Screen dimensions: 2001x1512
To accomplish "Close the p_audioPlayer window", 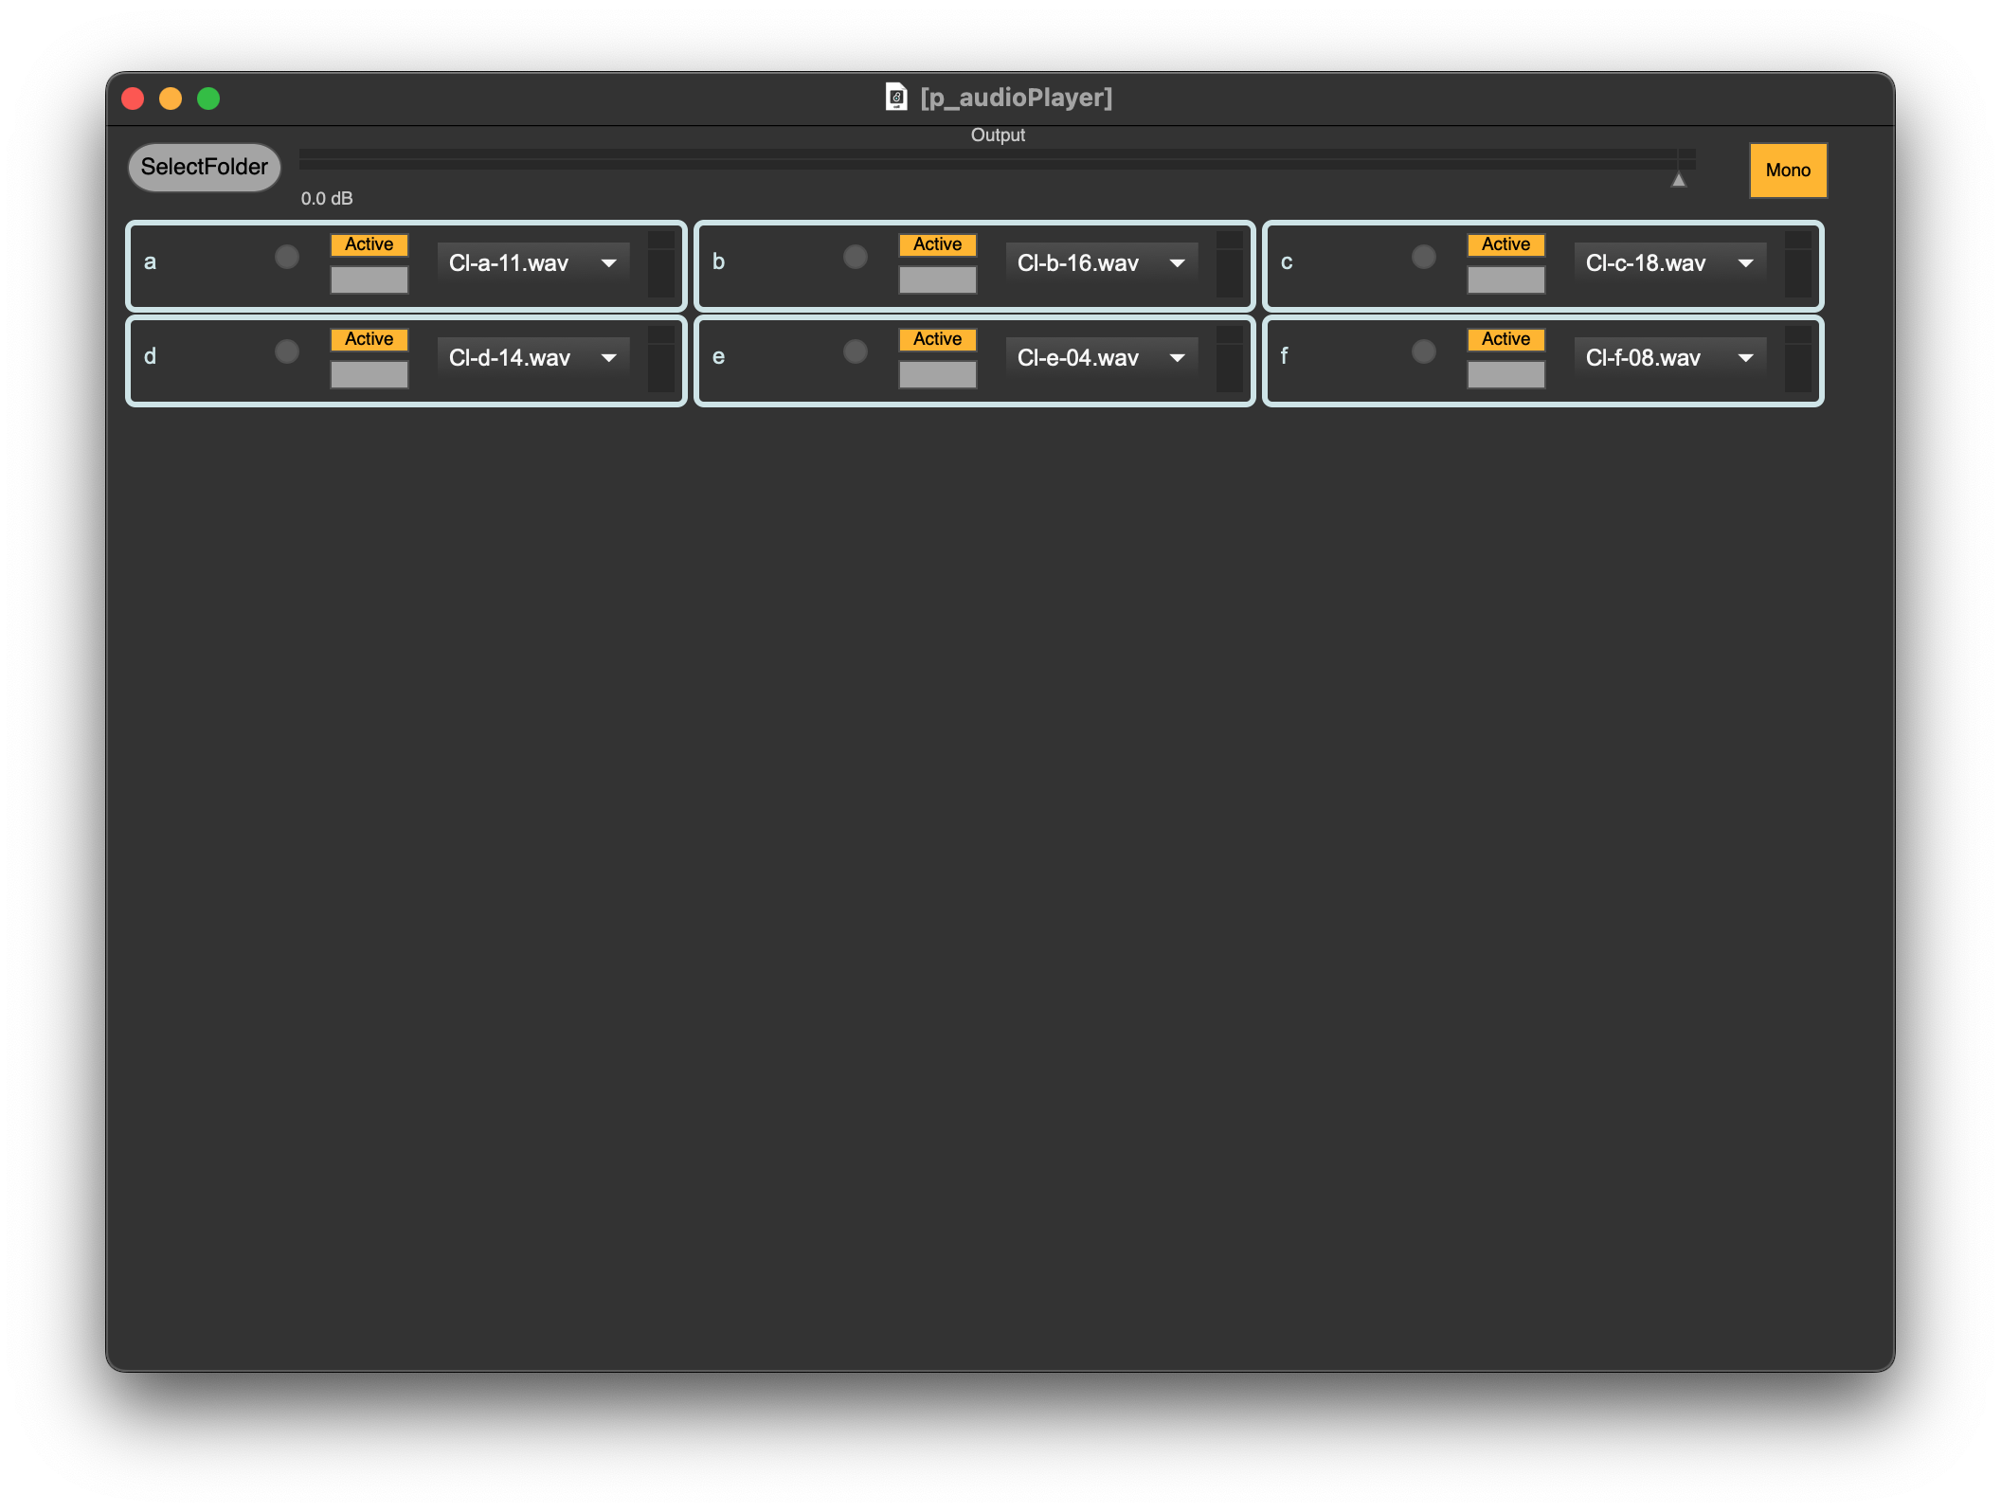I will click(133, 99).
